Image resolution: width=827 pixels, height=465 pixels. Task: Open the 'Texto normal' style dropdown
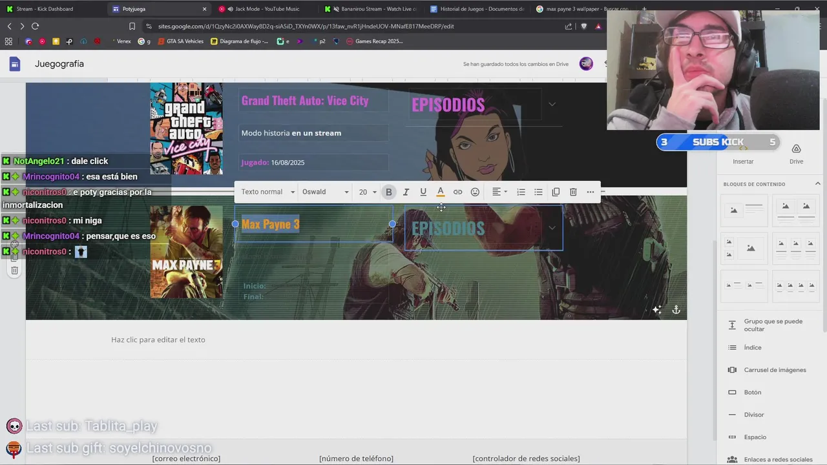[268, 192]
